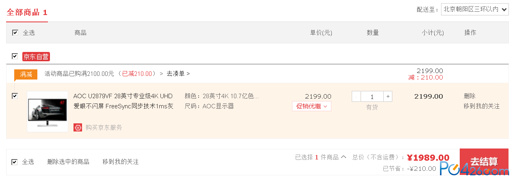Toggle the bottom 全选 checkbox

point(15,162)
